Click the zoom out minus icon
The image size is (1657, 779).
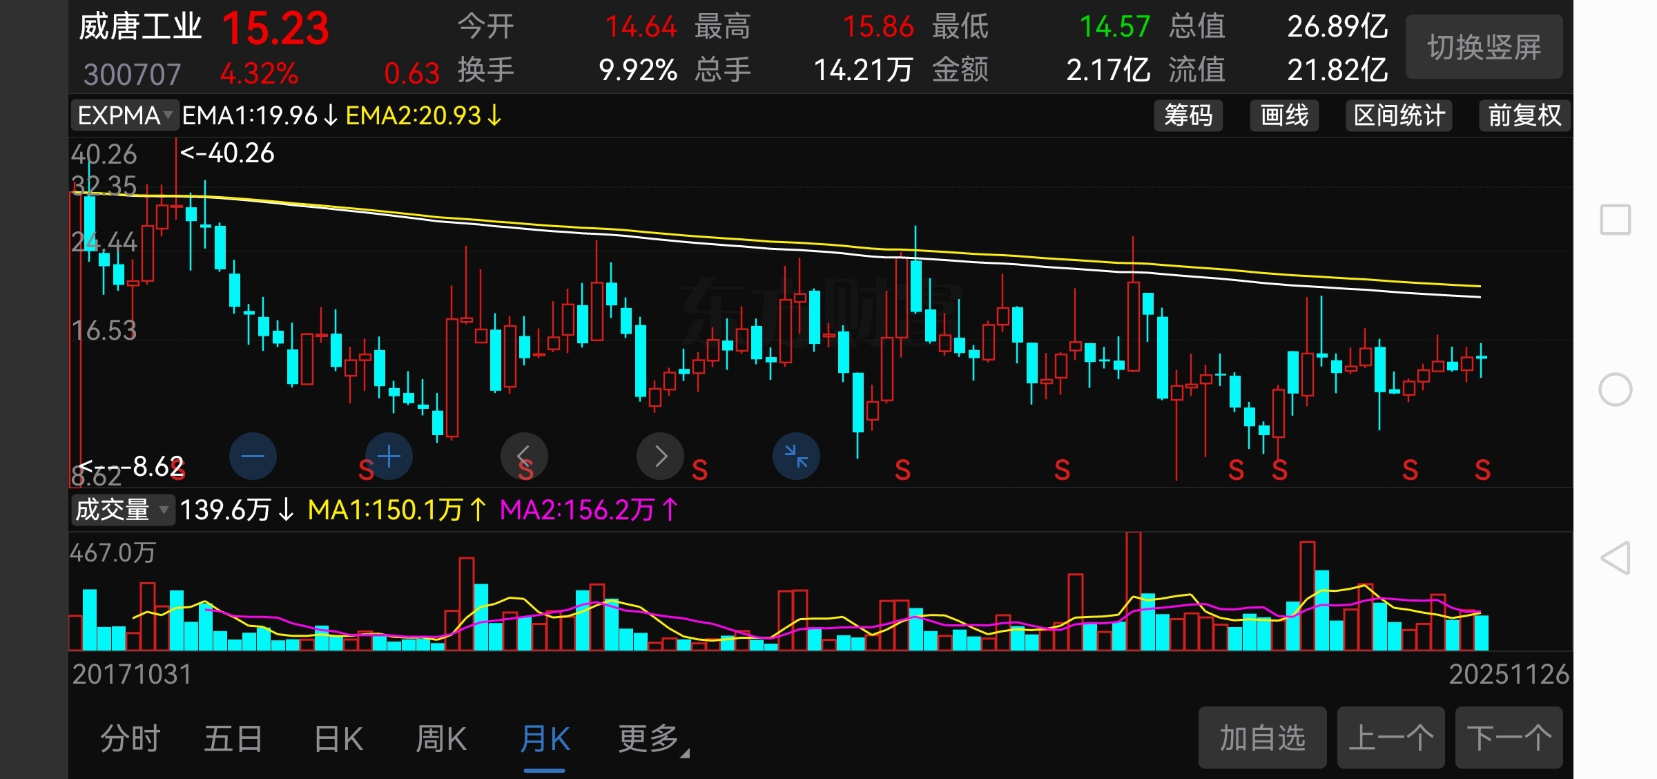[253, 456]
